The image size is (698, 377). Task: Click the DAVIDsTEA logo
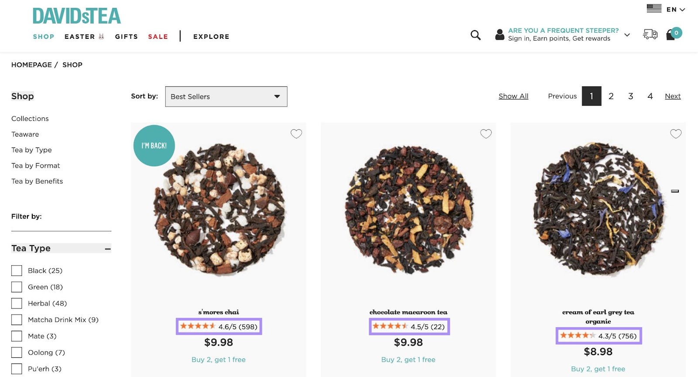click(76, 16)
